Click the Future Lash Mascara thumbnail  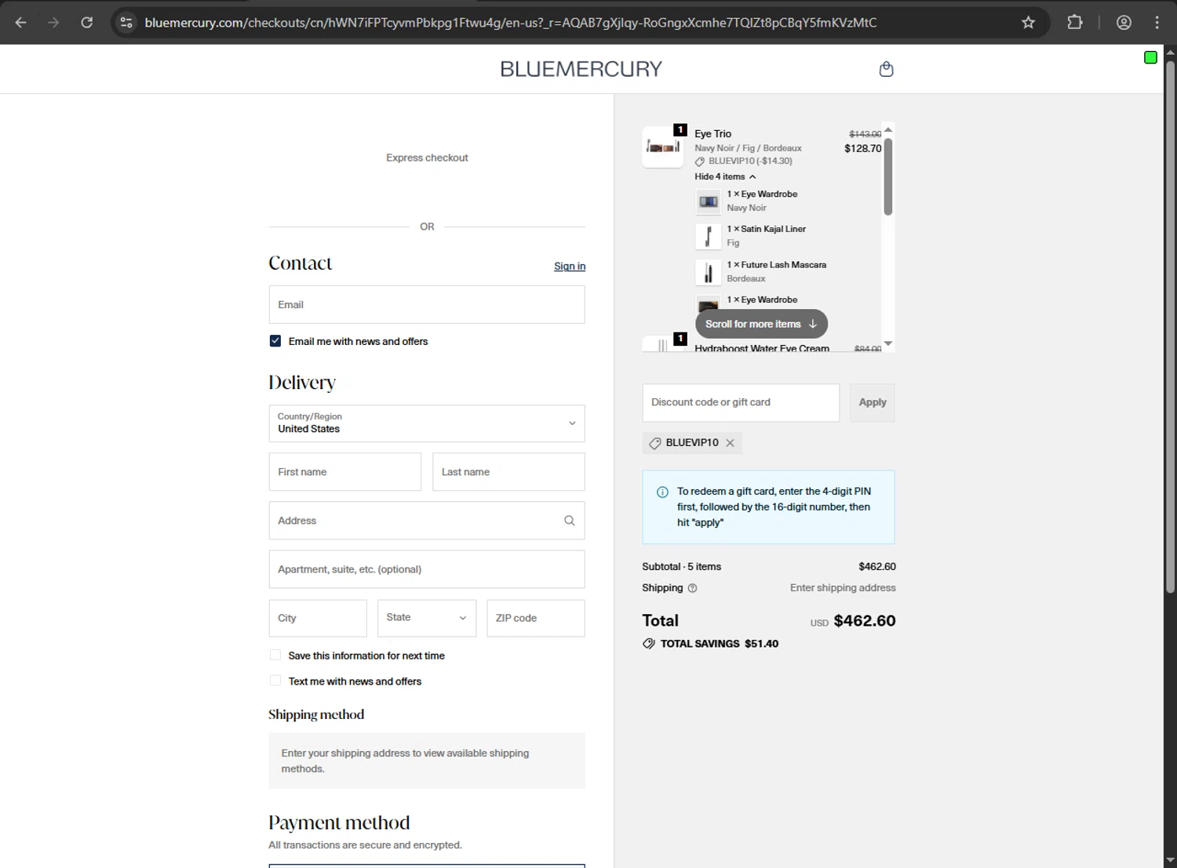709,272
